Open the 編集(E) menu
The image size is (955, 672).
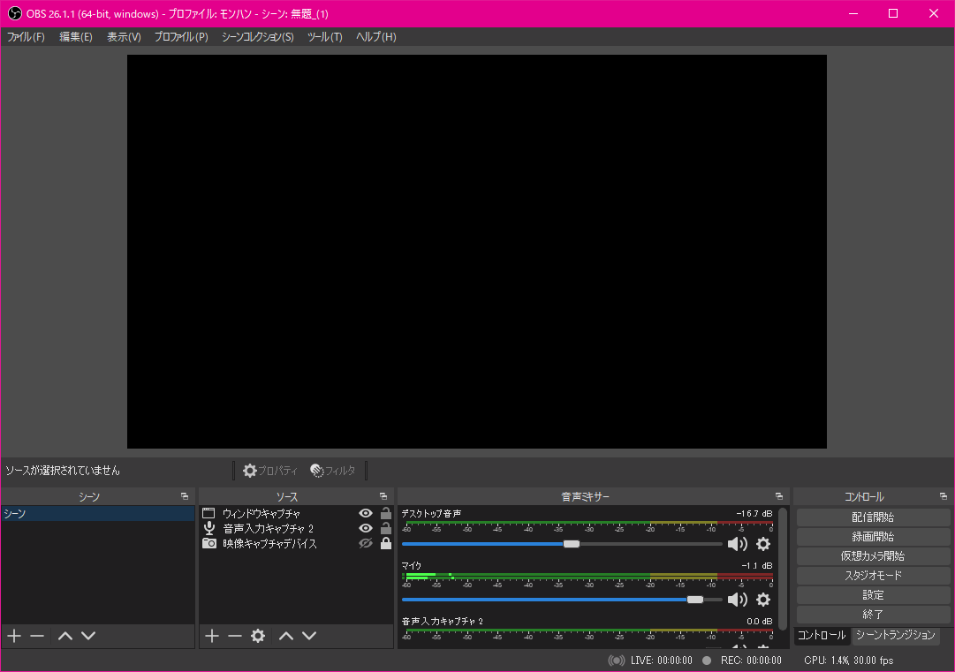(x=75, y=37)
